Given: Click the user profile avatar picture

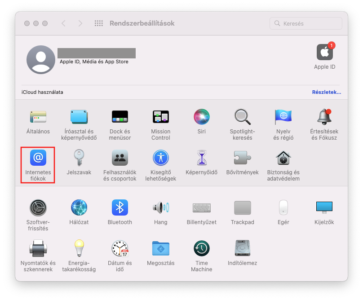Looking at the screenshot, I should (41, 60).
